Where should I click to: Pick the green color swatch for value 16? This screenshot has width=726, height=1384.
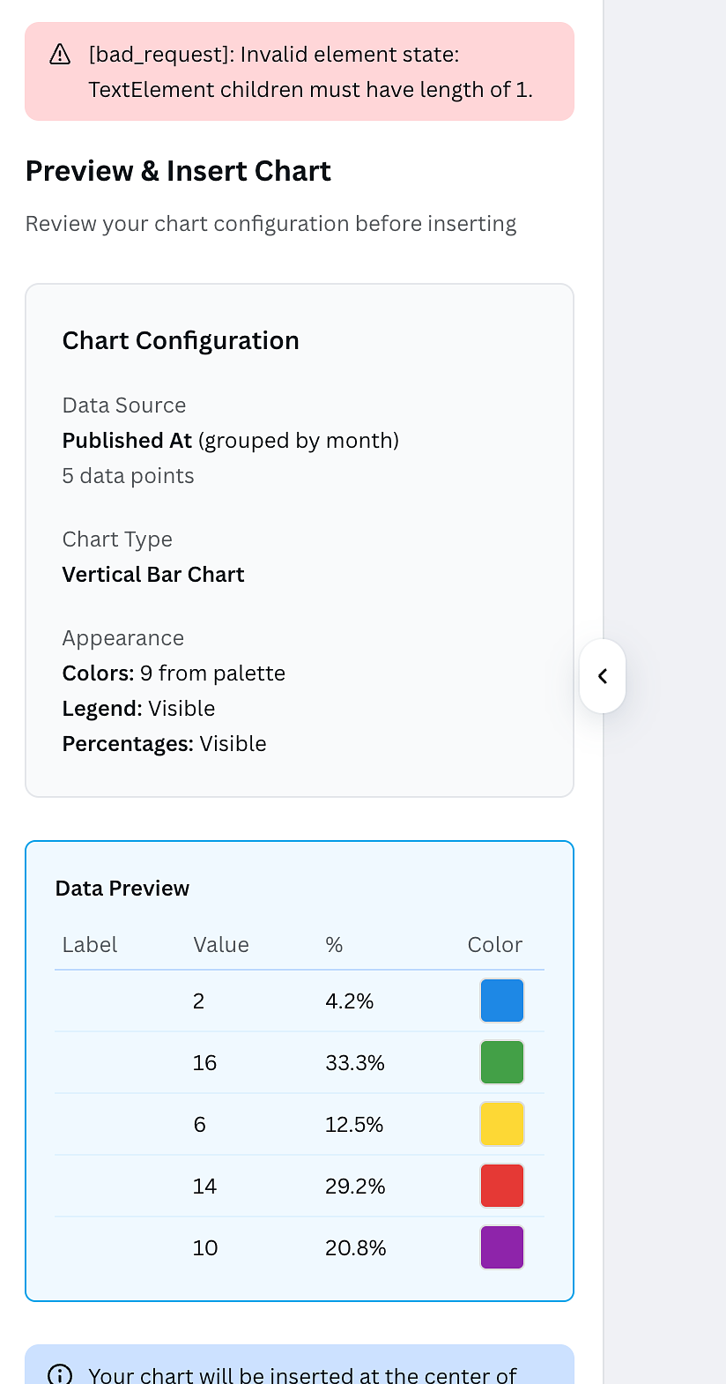501,1062
